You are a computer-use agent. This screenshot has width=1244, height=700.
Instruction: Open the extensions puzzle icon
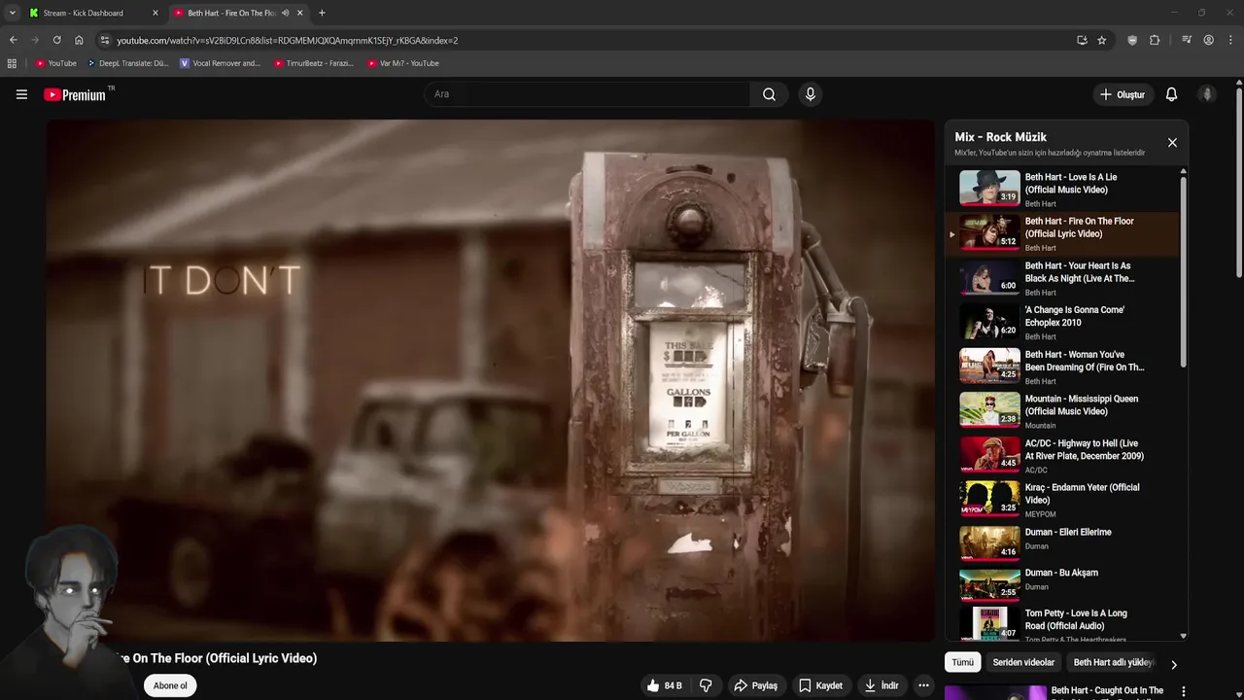[x=1155, y=40]
